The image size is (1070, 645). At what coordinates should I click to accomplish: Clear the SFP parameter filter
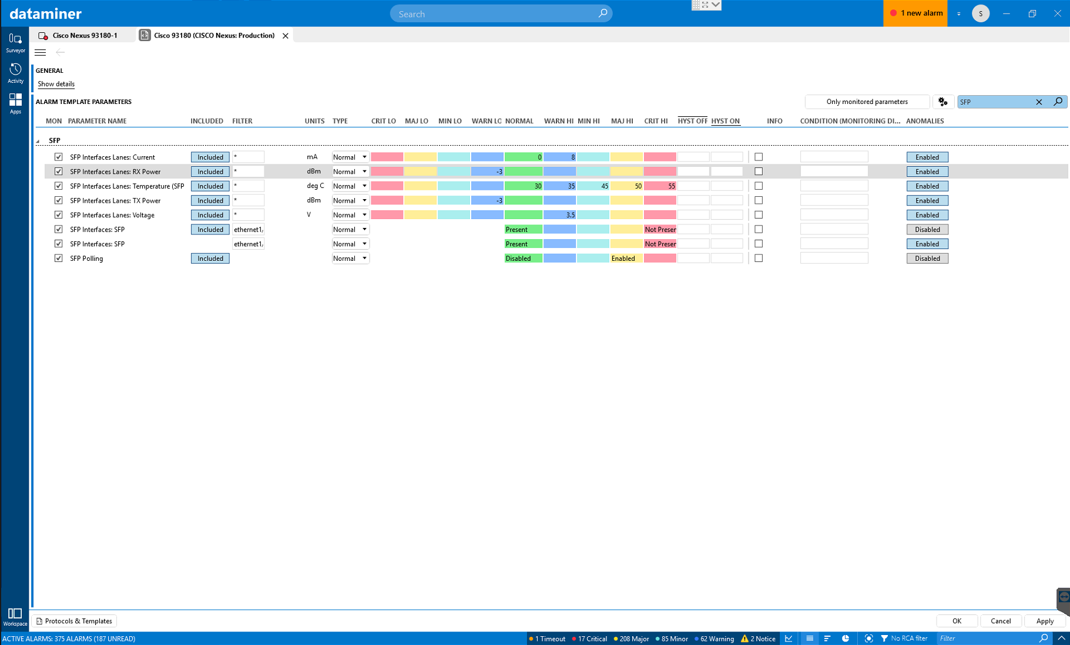[x=1038, y=102]
